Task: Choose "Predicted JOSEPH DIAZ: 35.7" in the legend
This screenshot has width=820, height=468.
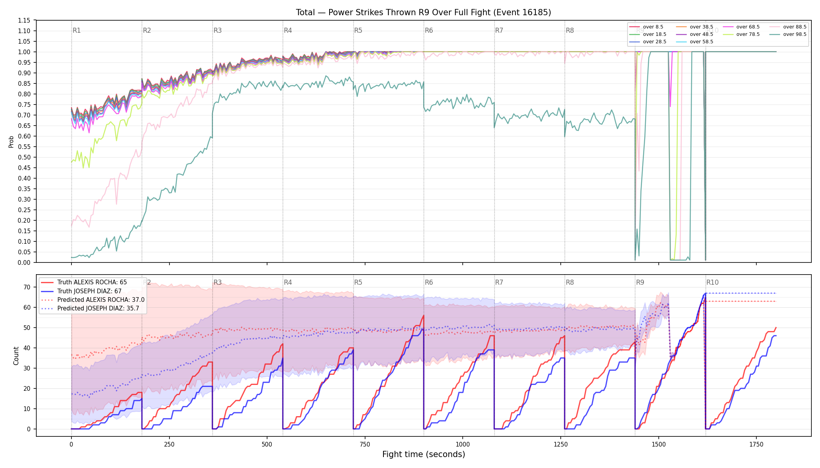Action: pos(90,308)
